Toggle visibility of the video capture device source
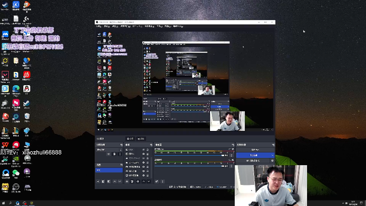Viewport: 366px width, 206px height. 144,167
